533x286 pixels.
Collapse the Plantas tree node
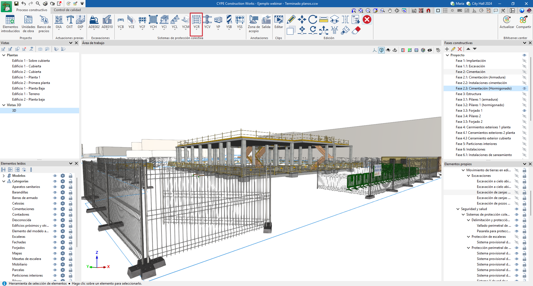[4, 55]
